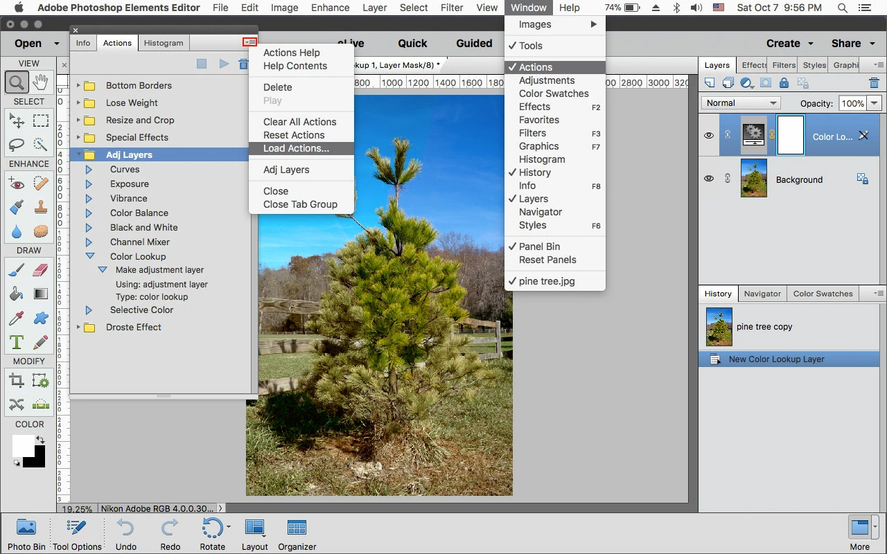The image size is (887, 554).
Task: Swap foreground and background colors
Action: [40, 440]
